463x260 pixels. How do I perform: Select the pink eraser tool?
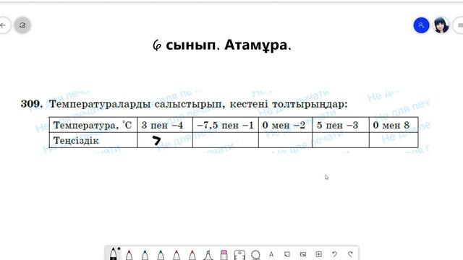pos(224,255)
